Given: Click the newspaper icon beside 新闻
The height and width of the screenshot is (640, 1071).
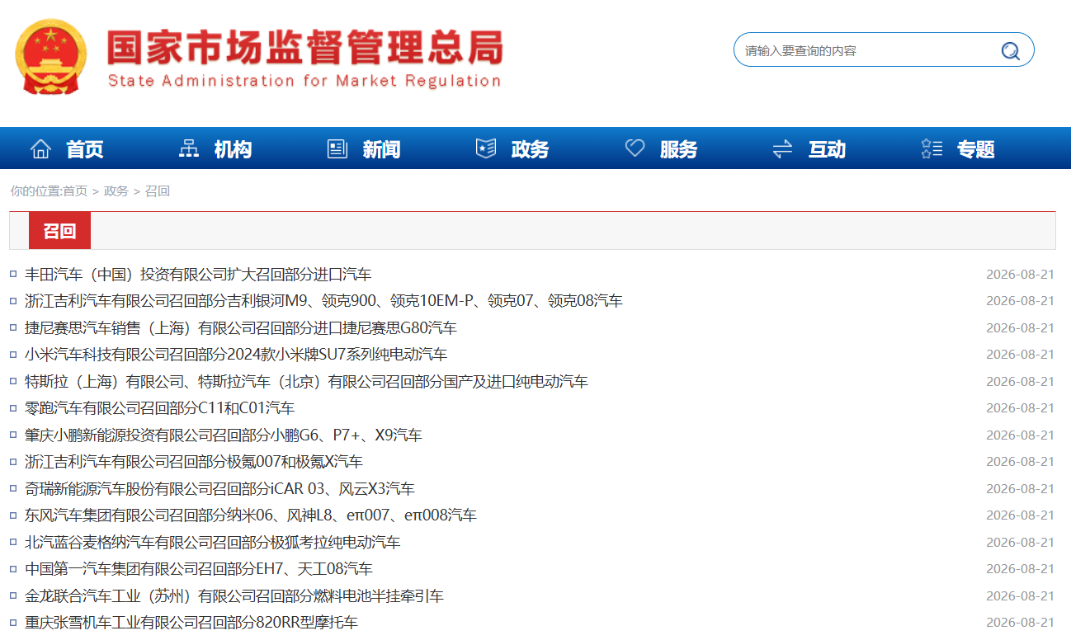Looking at the screenshot, I should [337, 149].
